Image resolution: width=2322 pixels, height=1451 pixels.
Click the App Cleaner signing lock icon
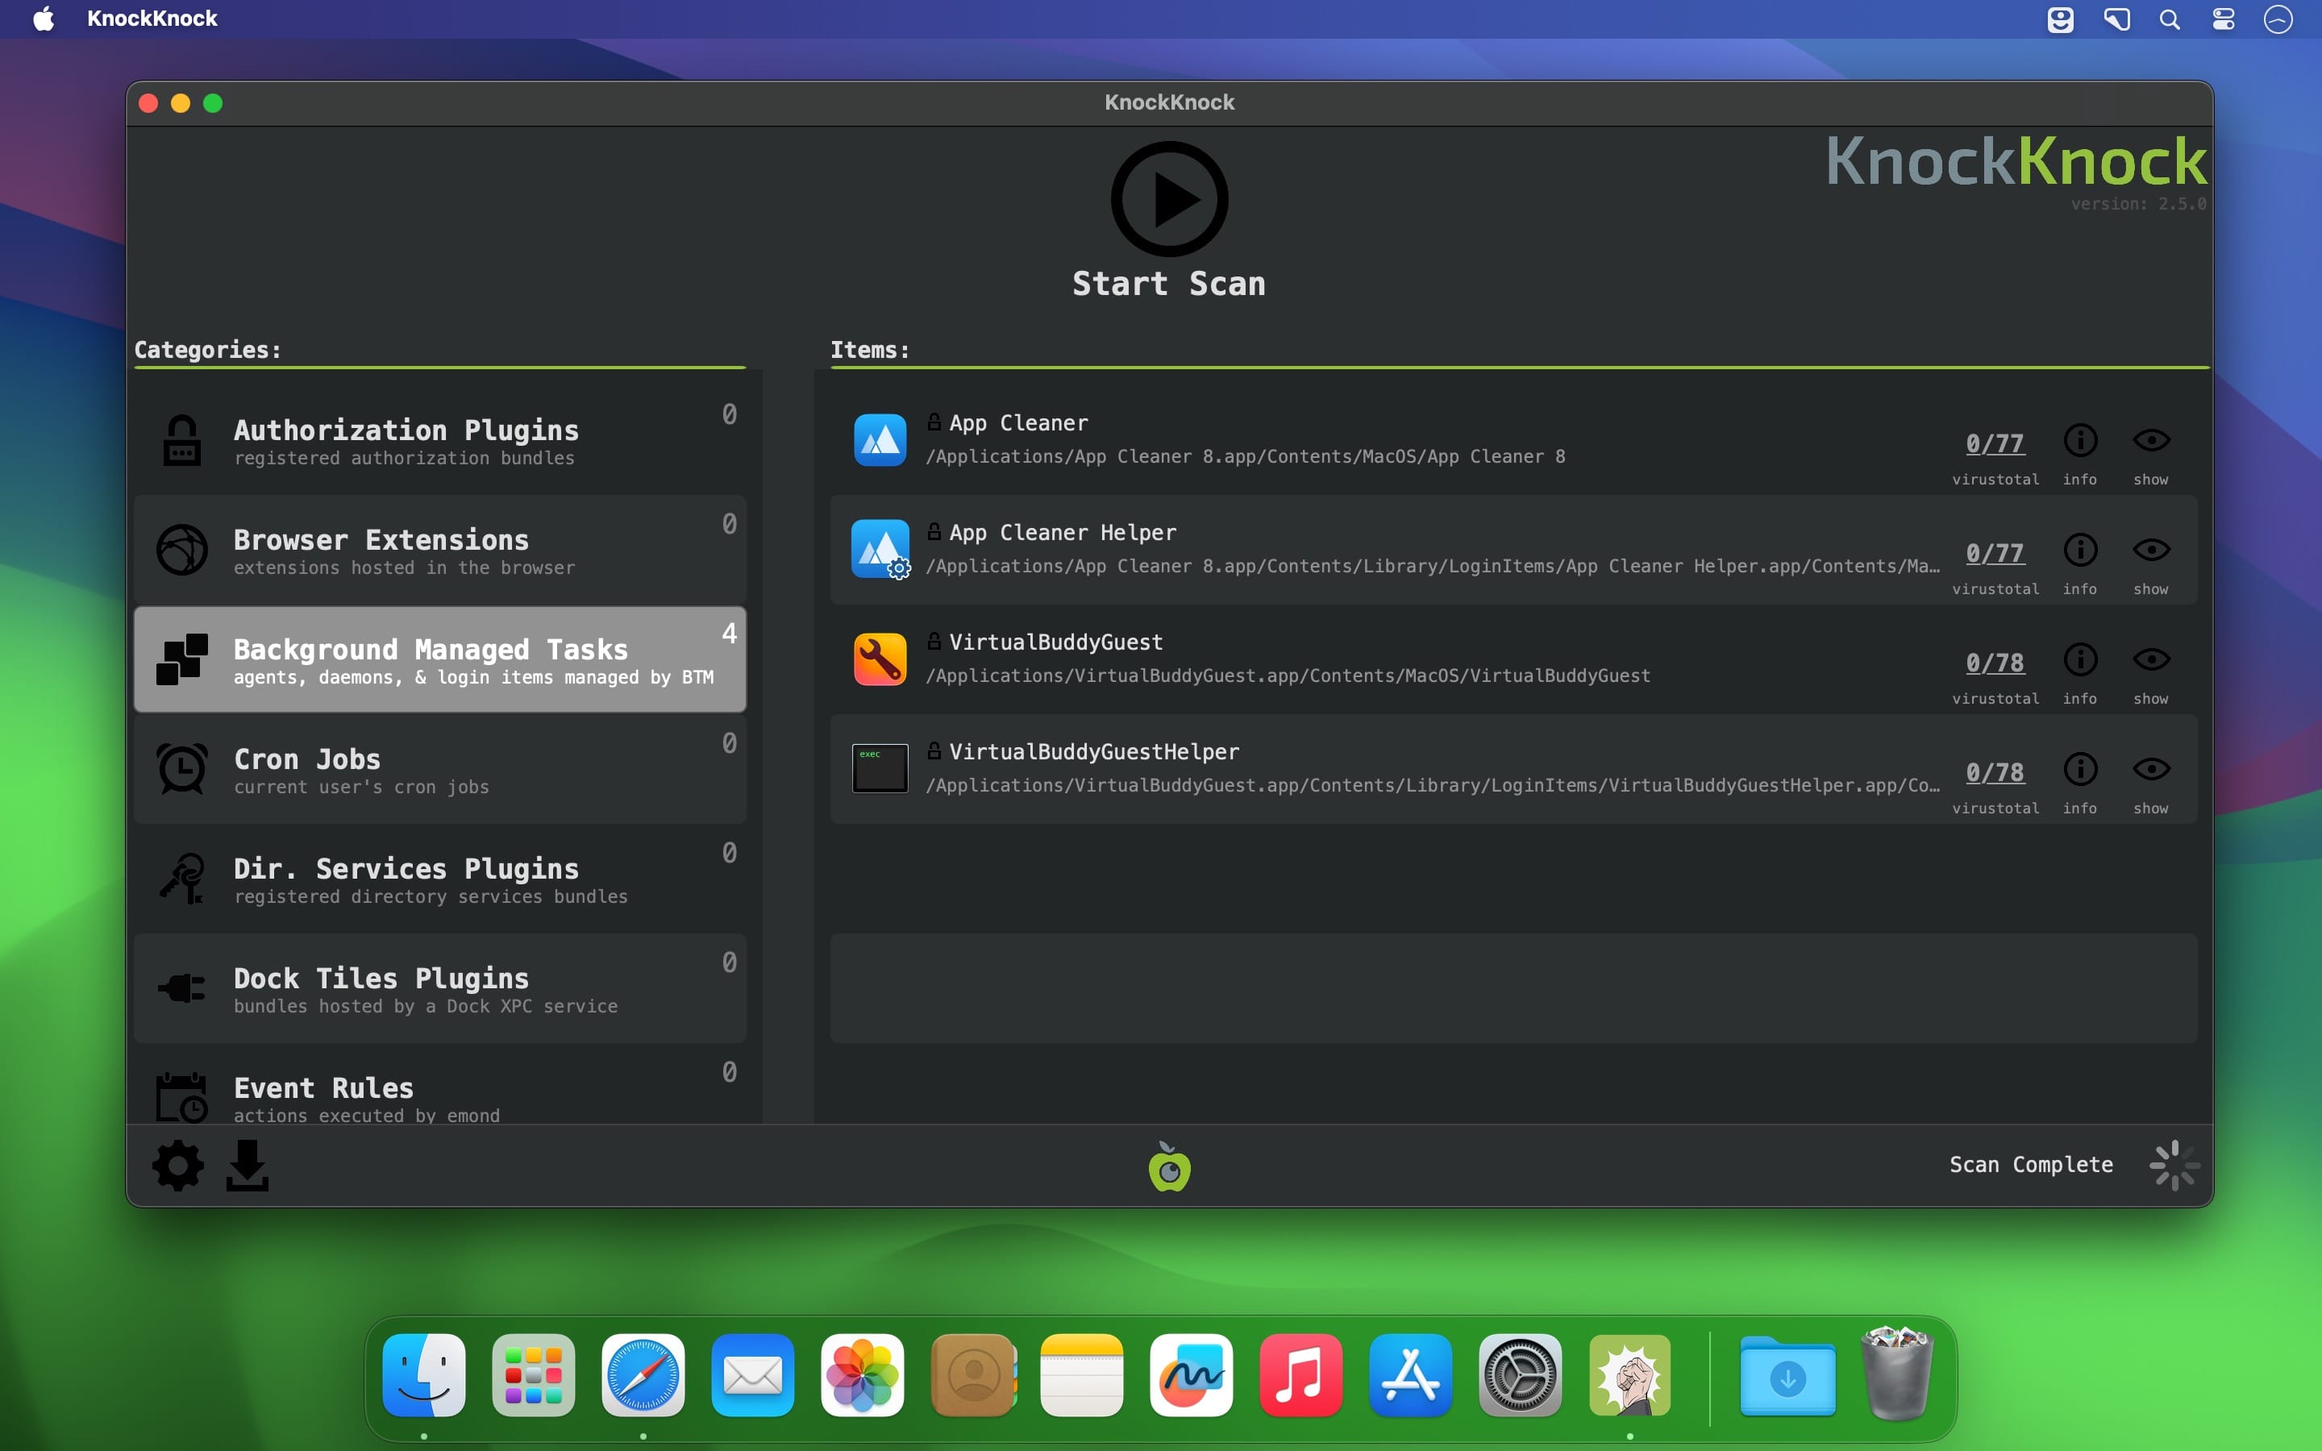[934, 422]
